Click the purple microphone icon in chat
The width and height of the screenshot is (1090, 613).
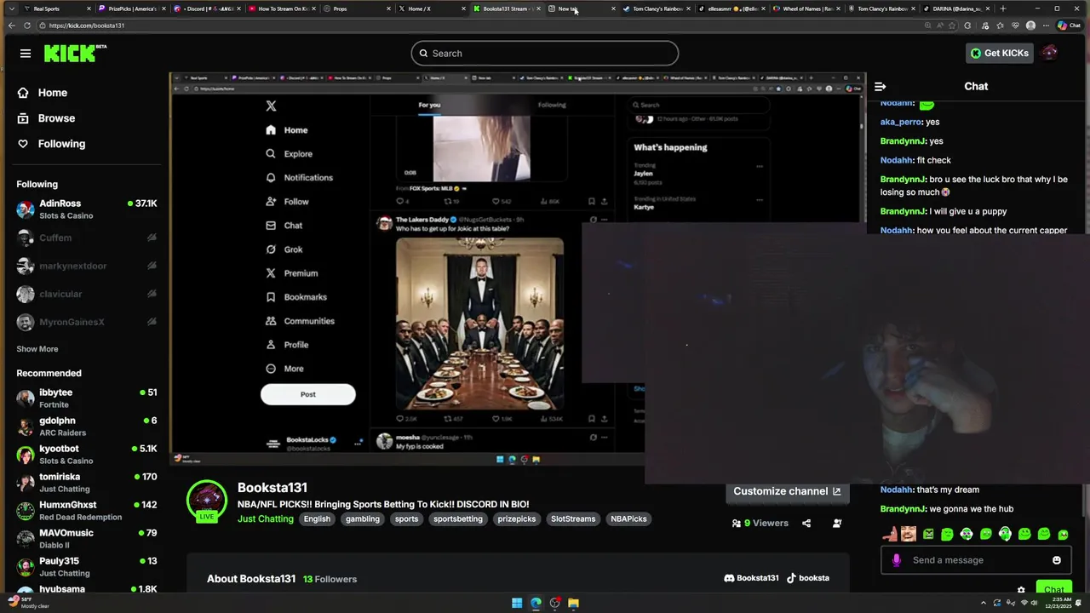click(896, 560)
